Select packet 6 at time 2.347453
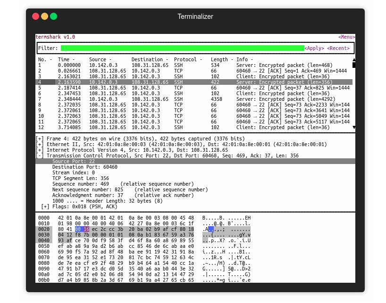386x303 pixels. [x=194, y=93]
